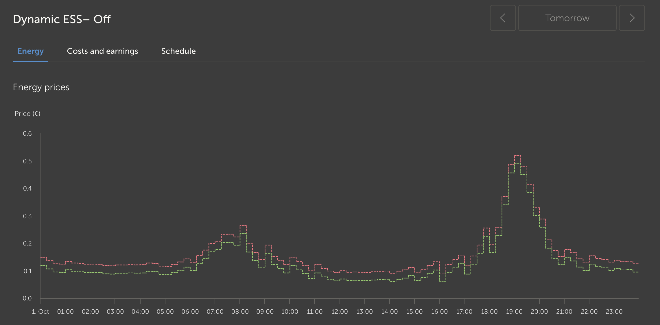Screen dimensions: 660x325
Task: Switch to the Energy tab
Action: click(30, 51)
